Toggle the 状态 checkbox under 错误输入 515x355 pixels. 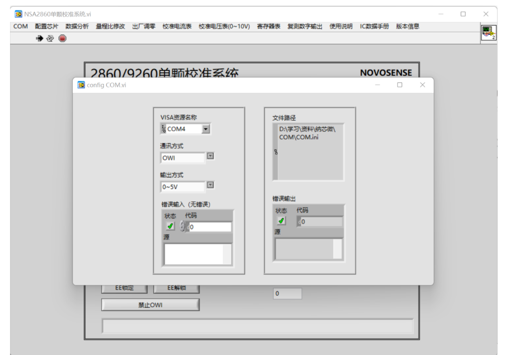(171, 226)
